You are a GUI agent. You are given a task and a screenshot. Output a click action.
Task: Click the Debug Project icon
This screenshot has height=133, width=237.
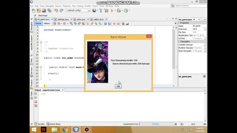tap(119, 11)
